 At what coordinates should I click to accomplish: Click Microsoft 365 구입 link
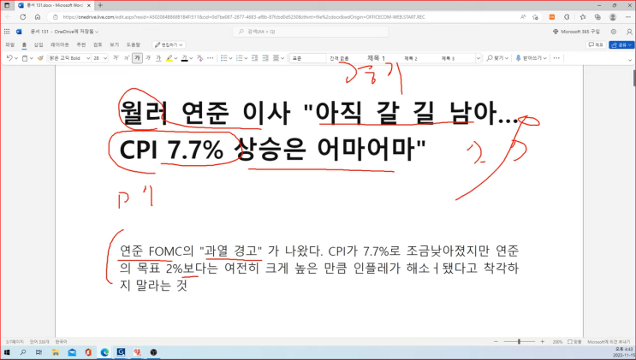(x=576, y=32)
